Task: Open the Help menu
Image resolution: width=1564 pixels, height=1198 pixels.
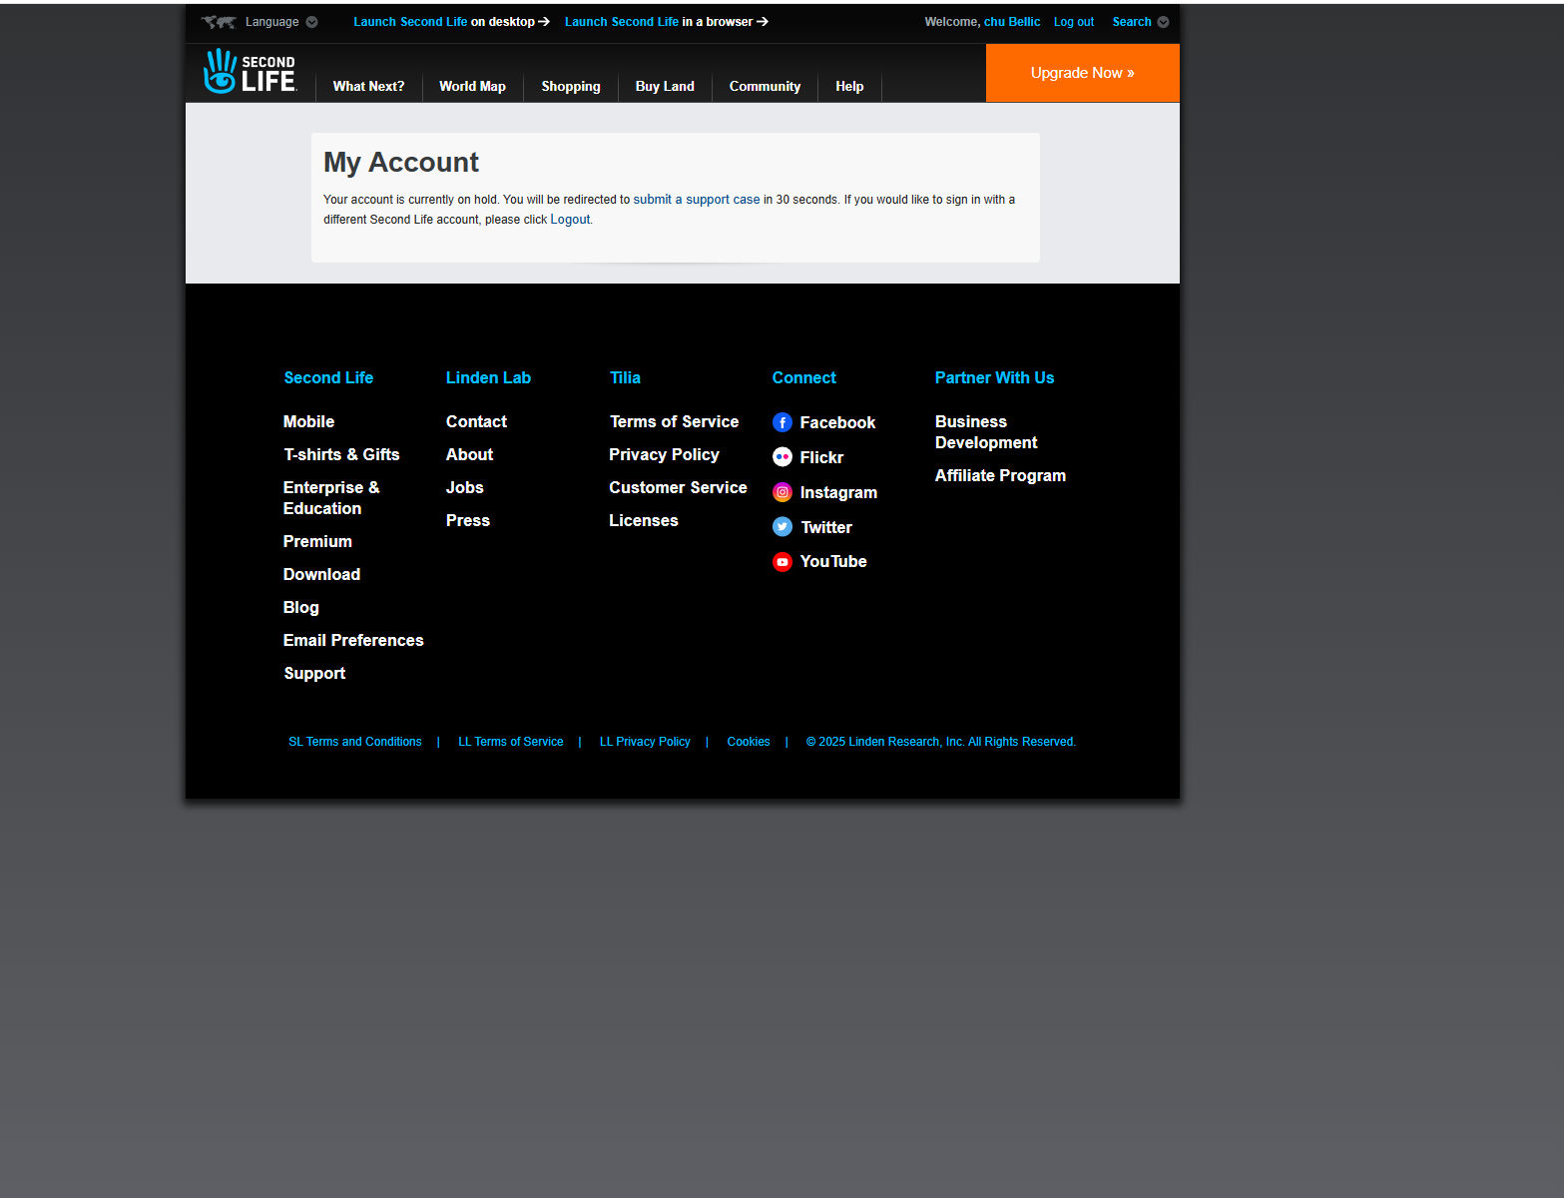Action: [x=849, y=87]
